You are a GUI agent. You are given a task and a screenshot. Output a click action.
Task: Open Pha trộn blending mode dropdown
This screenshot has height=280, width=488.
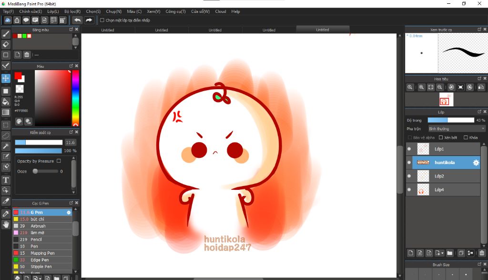[x=457, y=129]
